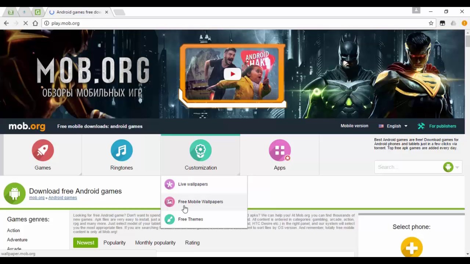This screenshot has width=470, height=264.
Task: Select the Popularity sorting tab
Action: 115,243
